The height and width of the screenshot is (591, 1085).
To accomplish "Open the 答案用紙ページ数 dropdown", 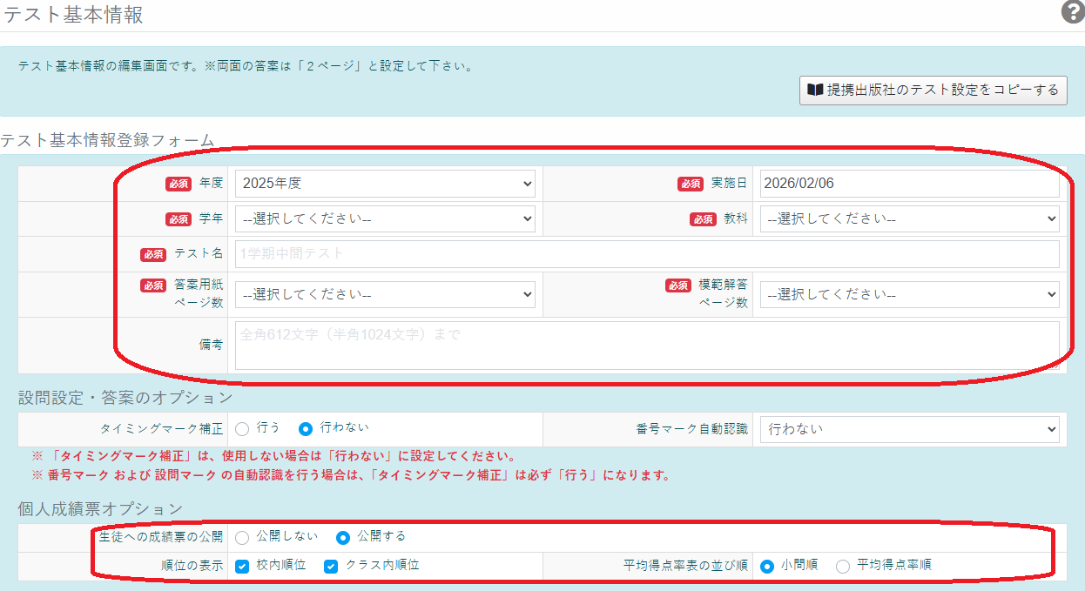I will coord(384,294).
